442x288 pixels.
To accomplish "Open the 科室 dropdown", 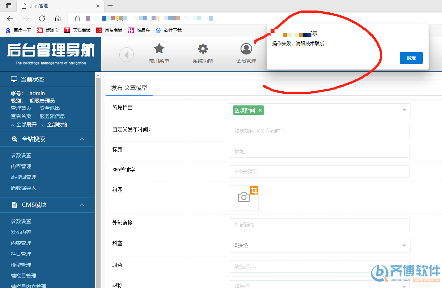I will pos(320,246).
